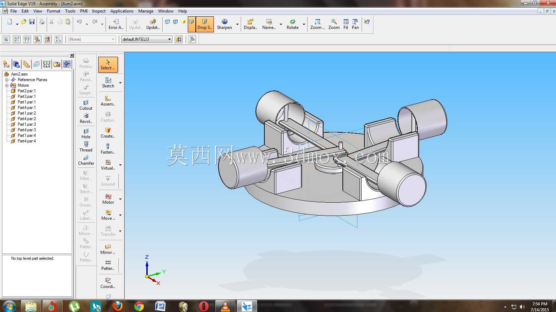Click the Print icon
The width and height of the screenshot is (556, 312).
coord(42,22)
